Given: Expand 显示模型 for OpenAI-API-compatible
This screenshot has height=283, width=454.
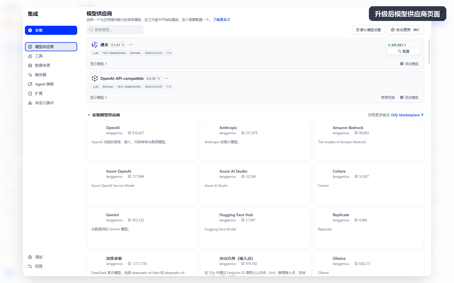Looking at the screenshot, I should 99,97.
